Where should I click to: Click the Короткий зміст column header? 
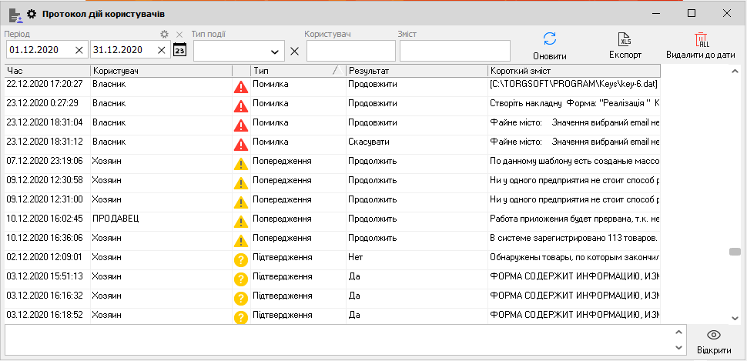[x=573, y=71]
